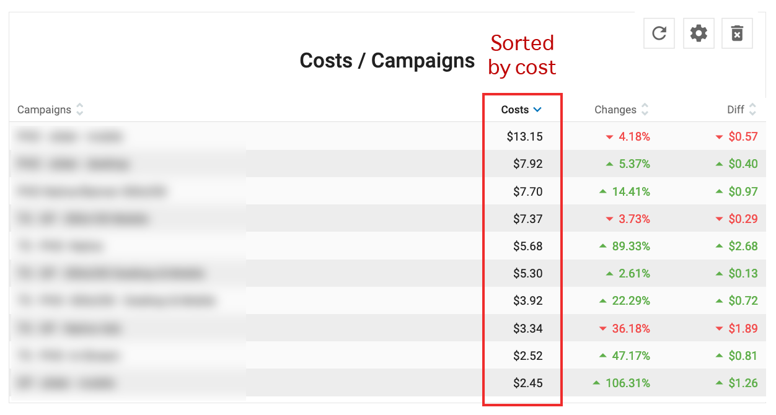Click the green up arrow beside 14.41%
The width and height of the screenshot is (776, 415).
(603, 191)
